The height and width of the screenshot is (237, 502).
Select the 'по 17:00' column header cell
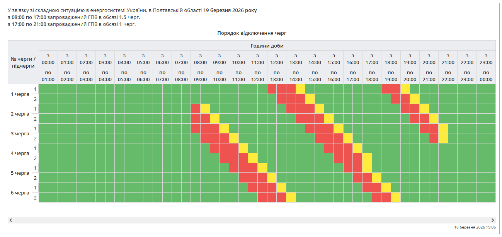pyautogui.click(x=352, y=76)
